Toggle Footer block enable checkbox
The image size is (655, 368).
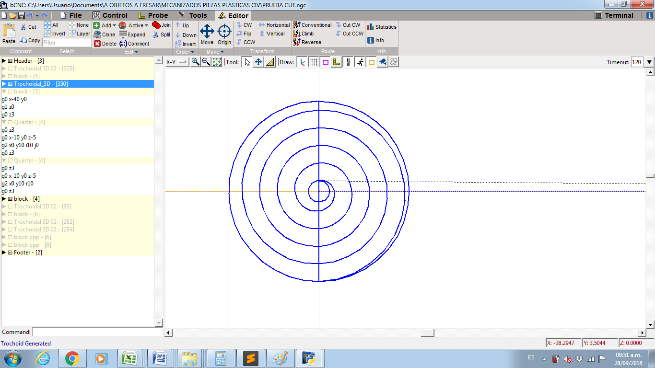tap(10, 253)
